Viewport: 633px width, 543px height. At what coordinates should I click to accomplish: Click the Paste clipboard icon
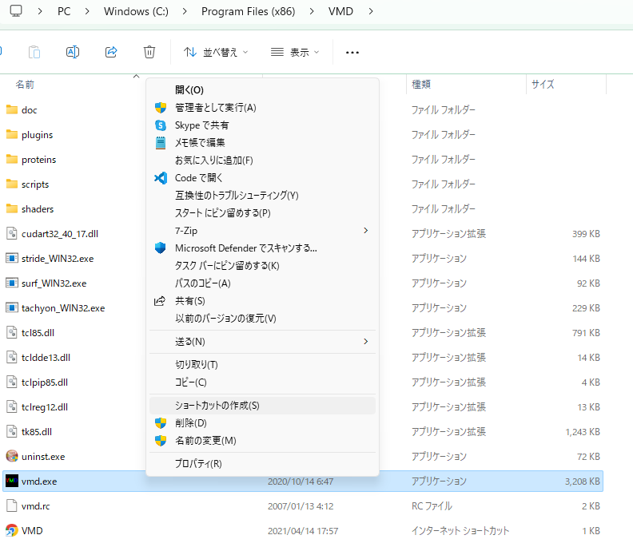coord(34,52)
